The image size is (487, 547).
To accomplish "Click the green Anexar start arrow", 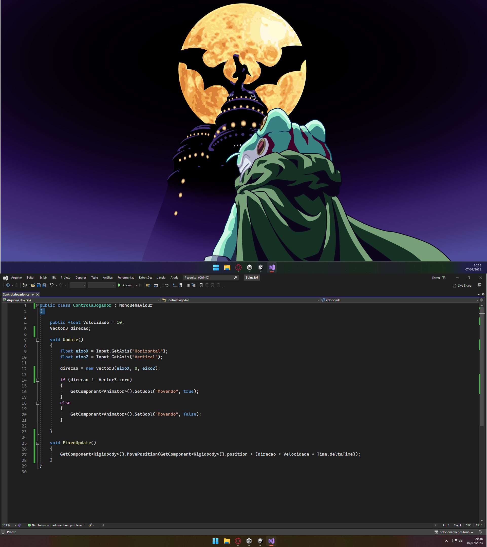I will tap(119, 285).
